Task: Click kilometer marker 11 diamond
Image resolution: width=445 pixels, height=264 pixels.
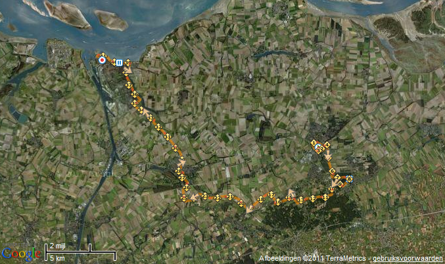Action: 325,197
